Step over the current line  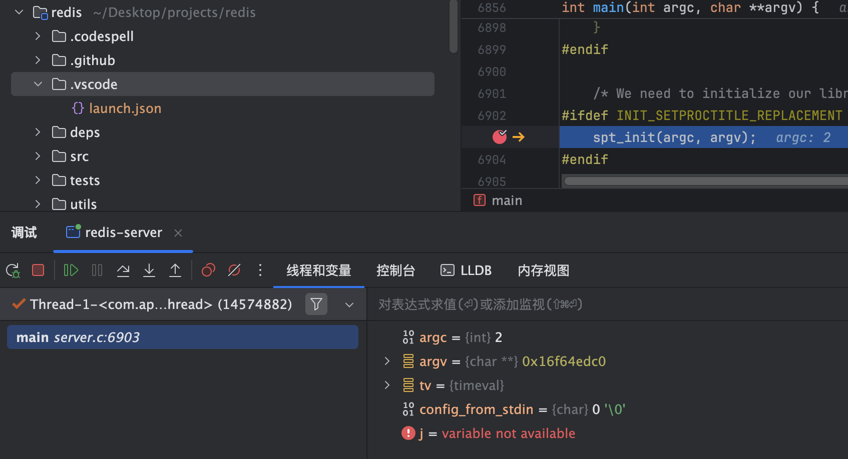[123, 270]
